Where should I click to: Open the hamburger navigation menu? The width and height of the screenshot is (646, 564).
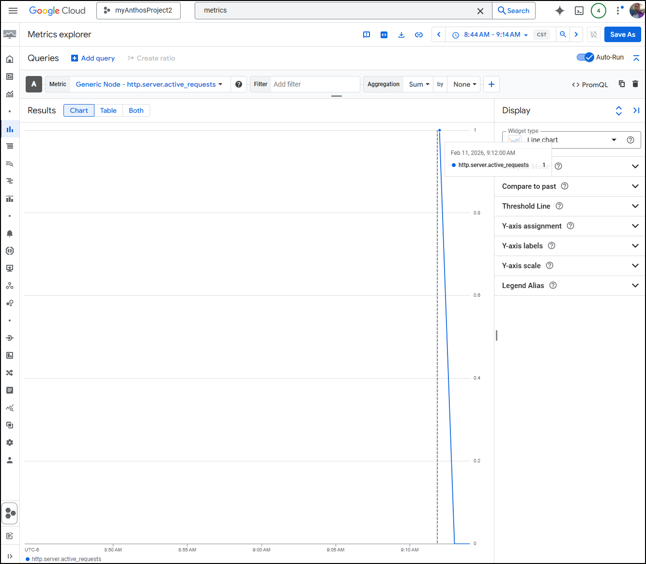[x=13, y=11]
